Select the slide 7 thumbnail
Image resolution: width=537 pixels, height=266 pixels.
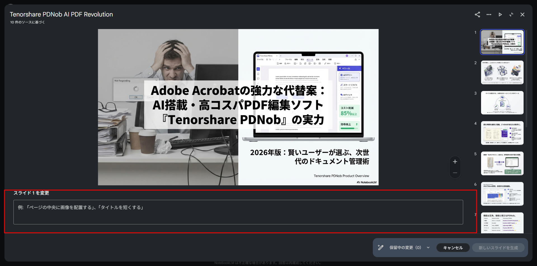(502, 223)
